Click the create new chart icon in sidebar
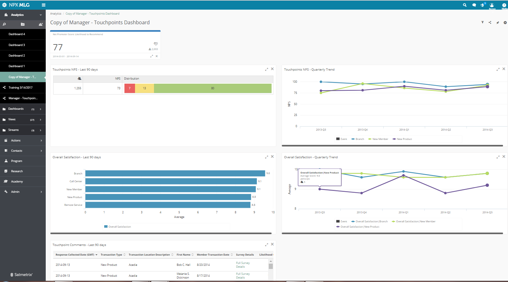The width and height of the screenshot is (508, 282). point(40,24)
